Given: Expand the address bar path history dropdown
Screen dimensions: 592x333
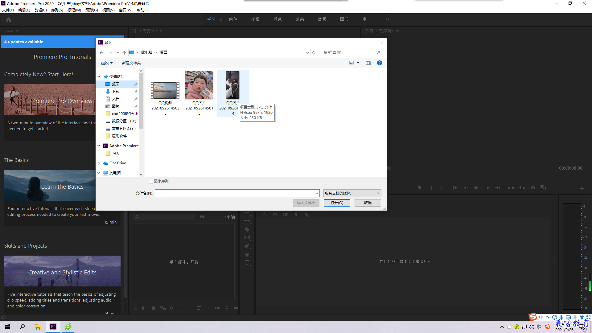Looking at the screenshot, I should (x=307, y=53).
